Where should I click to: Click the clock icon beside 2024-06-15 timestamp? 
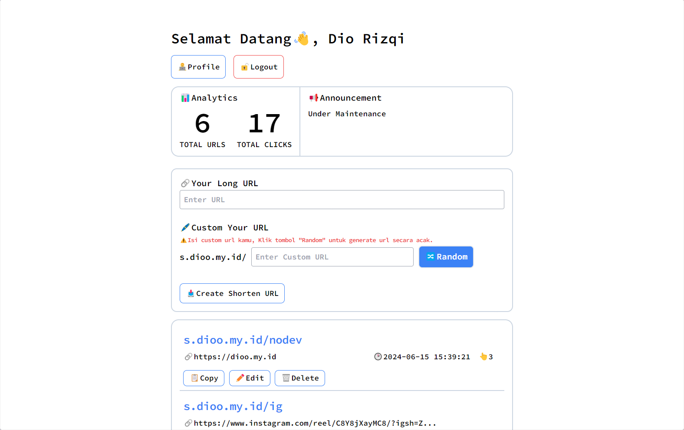378,357
